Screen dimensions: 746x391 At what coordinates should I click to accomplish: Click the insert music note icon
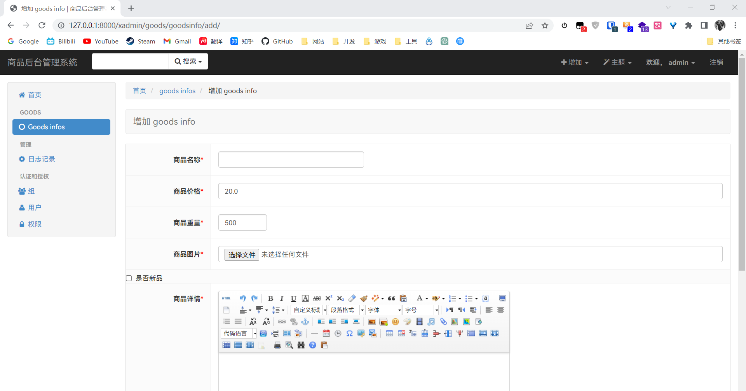[431, 321]
